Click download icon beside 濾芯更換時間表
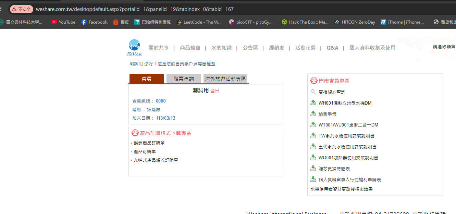This screenshot has width=456, height=214. coord(313,168)
